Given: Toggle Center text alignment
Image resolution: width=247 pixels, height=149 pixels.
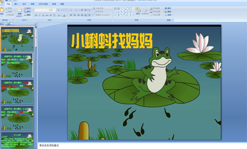Looking at the screenshot, I should coord(75,15).
